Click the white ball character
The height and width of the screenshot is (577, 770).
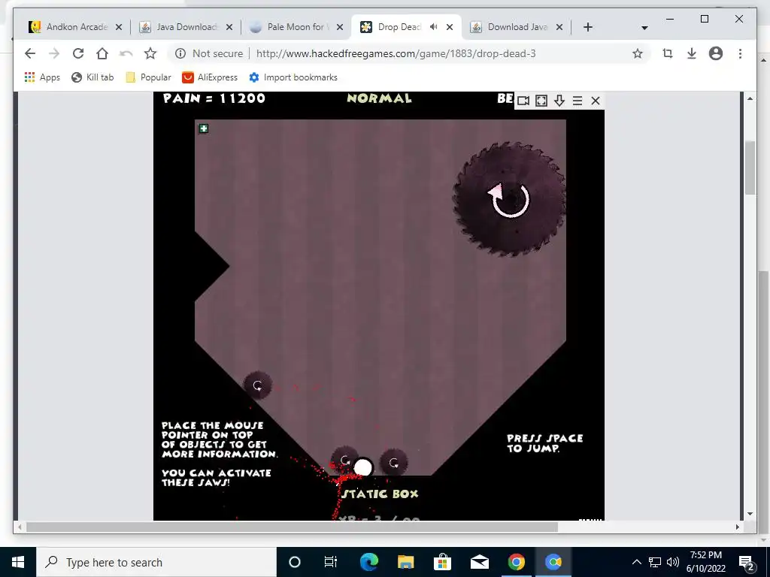coord(363,467)
